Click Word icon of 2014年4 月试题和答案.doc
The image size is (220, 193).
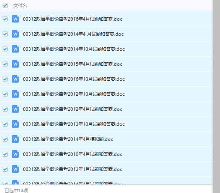pyautogui.click(x=15, y=34)
